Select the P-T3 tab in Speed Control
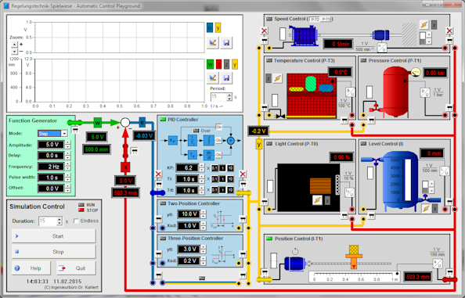 [326, 20]
